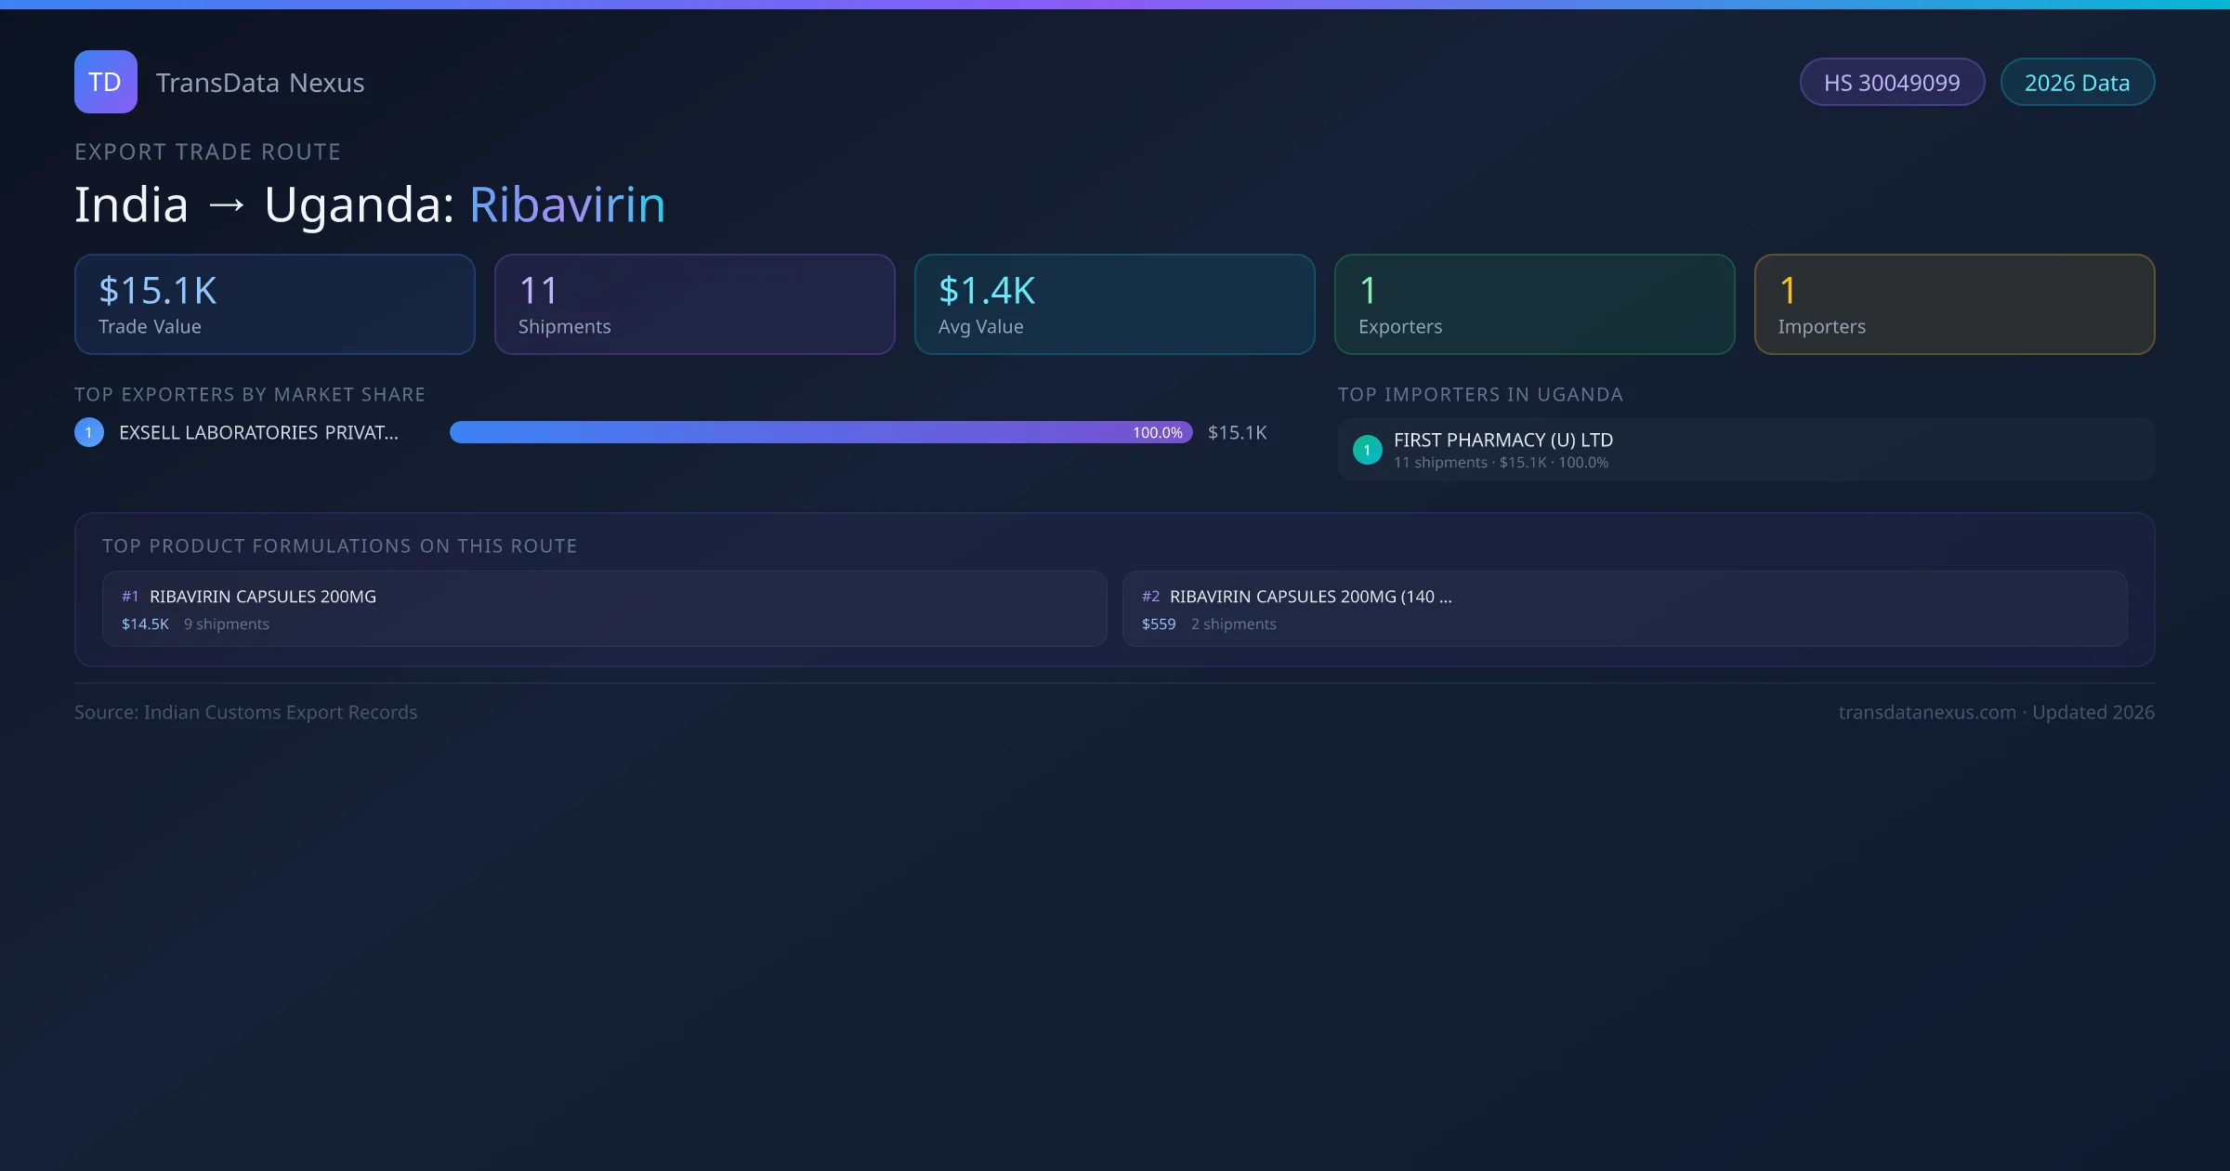Click the Ribavirin title text
This screenshot has width=2230, height=1171.
[567, 204]
